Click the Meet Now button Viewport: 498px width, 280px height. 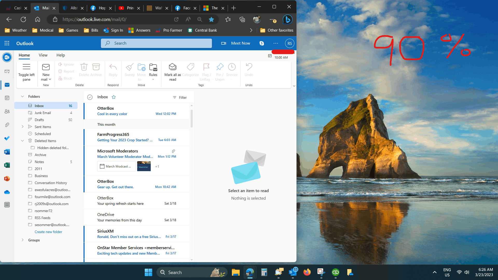point(236,43)
